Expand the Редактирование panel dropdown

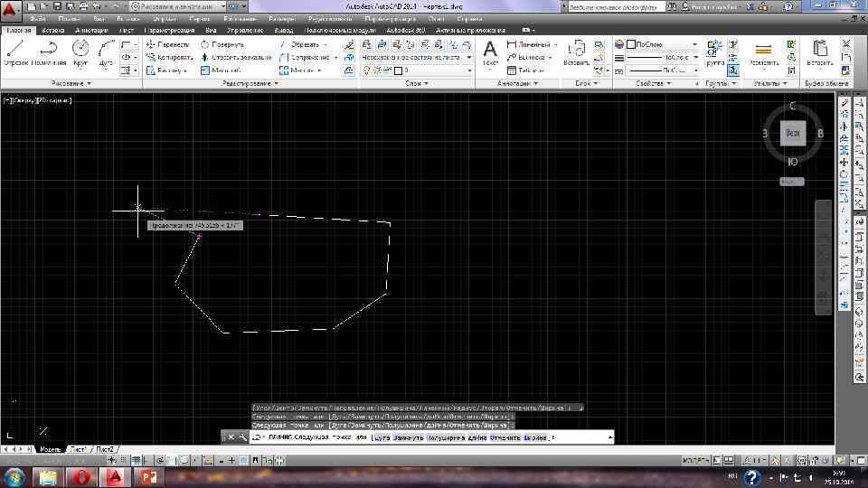[250, 83]
